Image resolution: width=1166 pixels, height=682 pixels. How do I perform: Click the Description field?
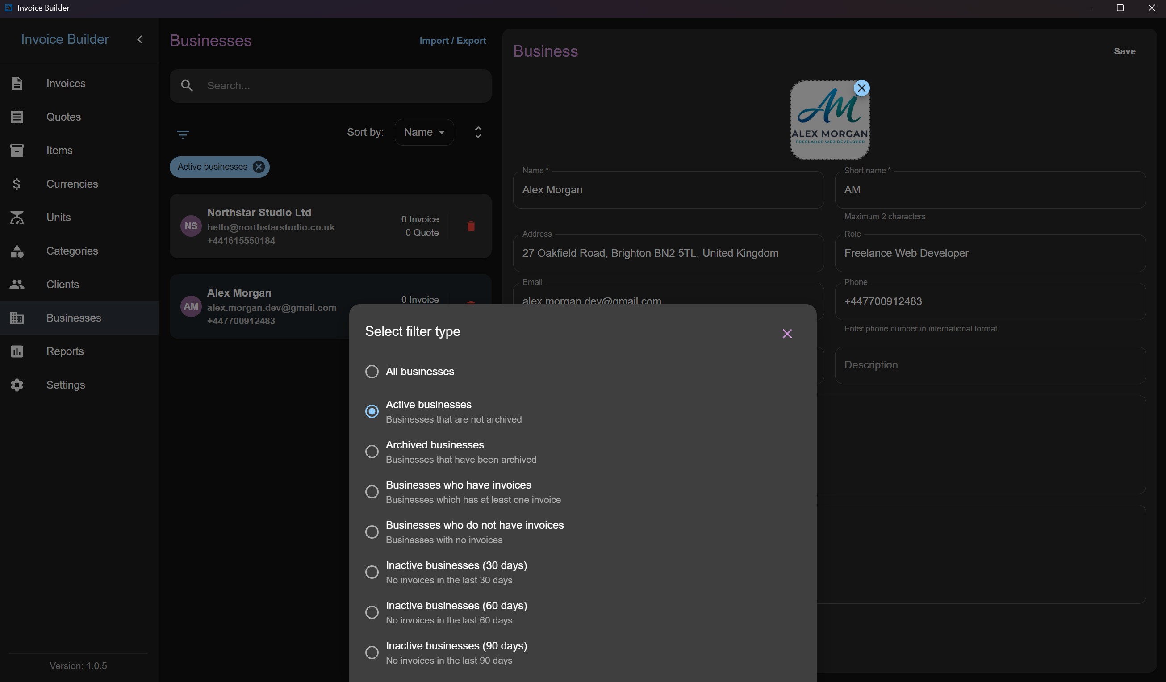(x=990, y=365)
